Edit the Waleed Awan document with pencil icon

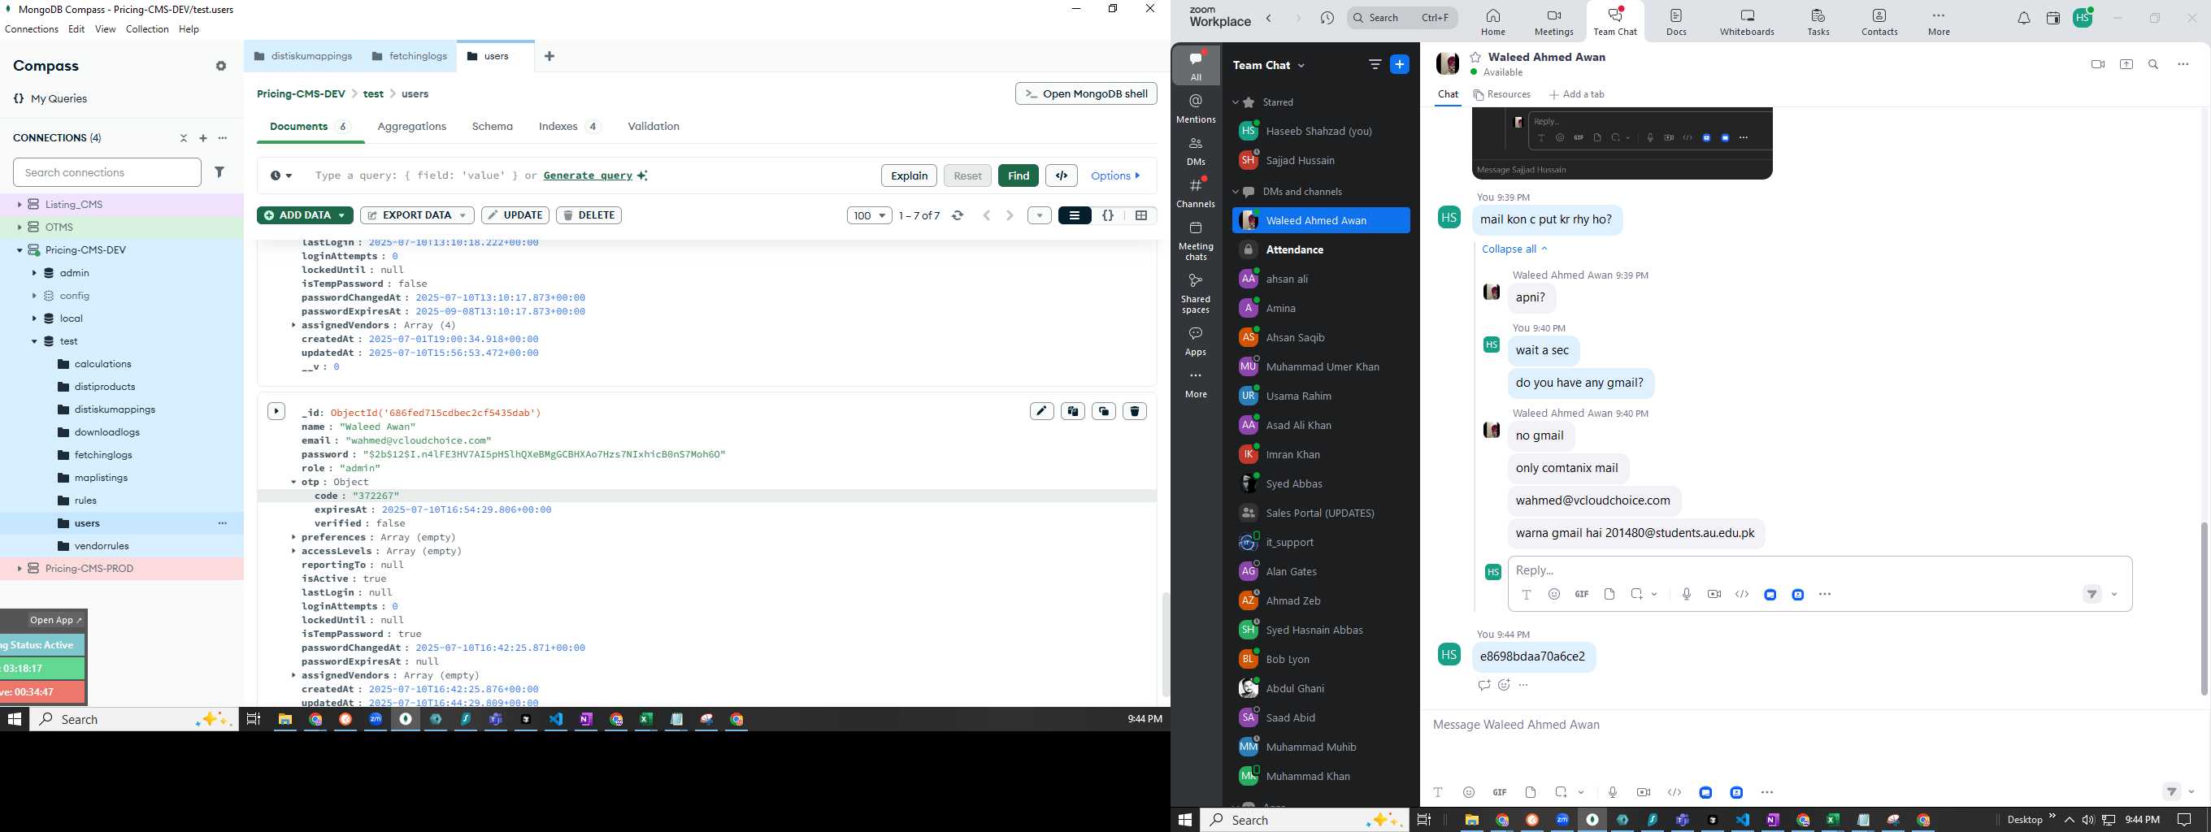1042,412
